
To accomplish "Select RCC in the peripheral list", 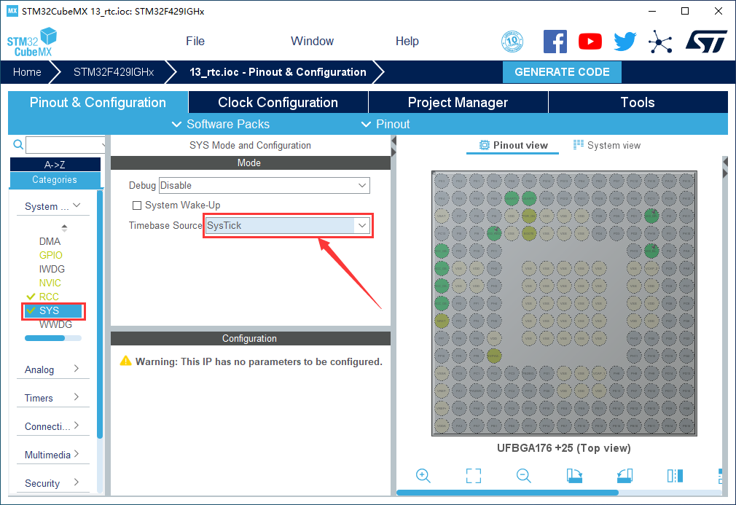I will tap(49, 297).
